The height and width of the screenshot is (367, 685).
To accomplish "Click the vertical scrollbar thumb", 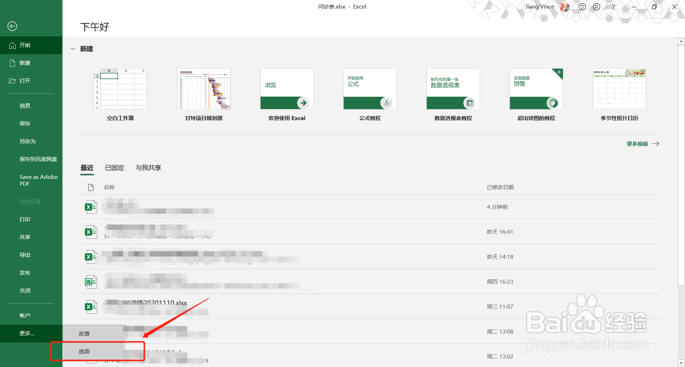I will click(x=681, y=165).
